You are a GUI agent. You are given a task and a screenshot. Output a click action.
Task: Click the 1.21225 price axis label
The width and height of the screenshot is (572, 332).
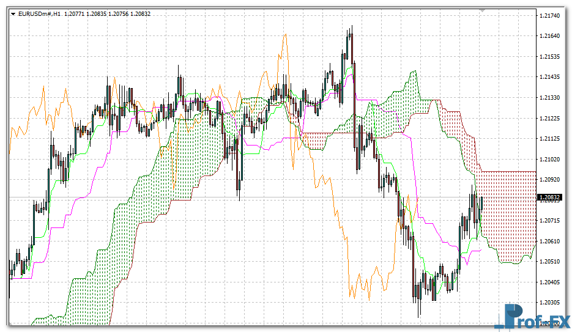tap(551, 118)
